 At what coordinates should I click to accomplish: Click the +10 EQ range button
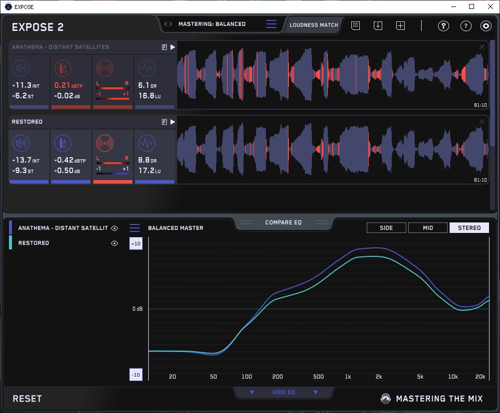pos(136,243)
